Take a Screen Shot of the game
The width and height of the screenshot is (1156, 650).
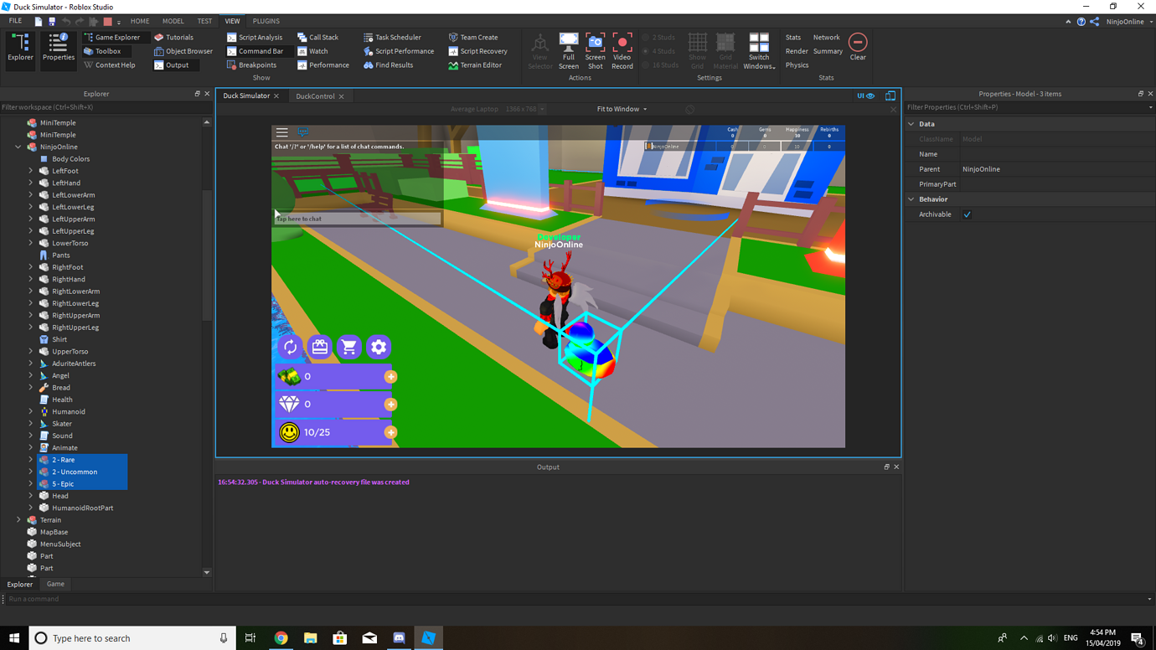click(x=595, y=49)
